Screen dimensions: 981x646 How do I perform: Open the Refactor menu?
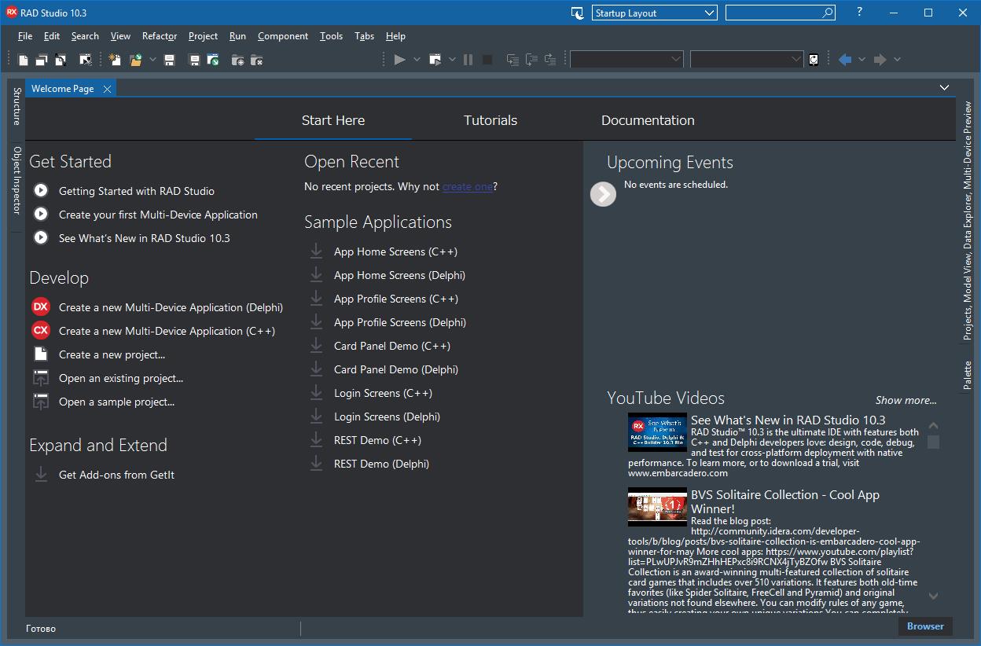160,36
